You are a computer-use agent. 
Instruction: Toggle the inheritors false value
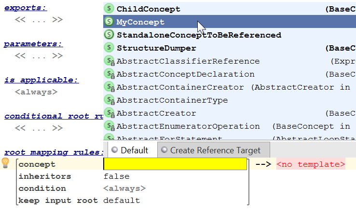[x=116, y=176]
